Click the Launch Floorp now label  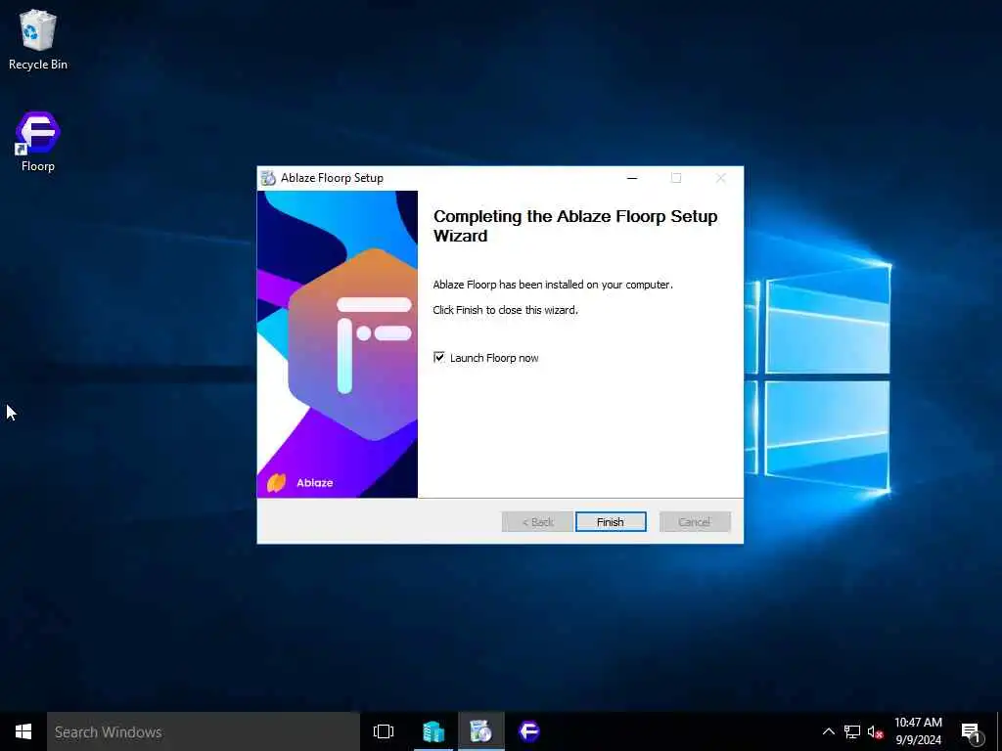[494, 358]
